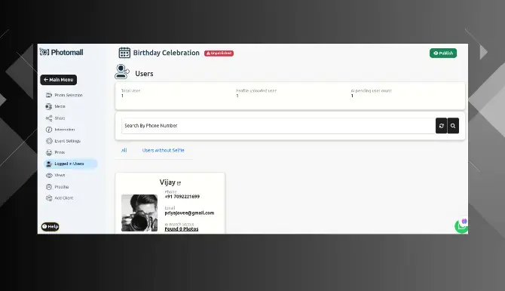The image size is (505, 291).
Task: Click the red Unpublished badge
Action: click(x=219, y=54)
